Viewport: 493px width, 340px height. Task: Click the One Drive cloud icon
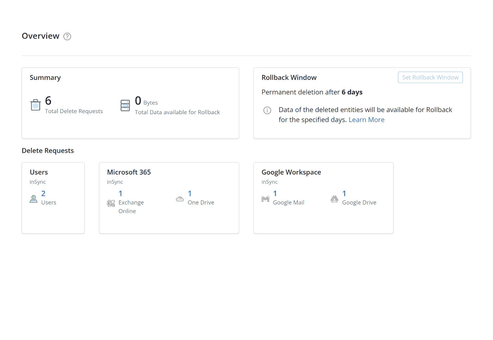click(x=180, y=199)
